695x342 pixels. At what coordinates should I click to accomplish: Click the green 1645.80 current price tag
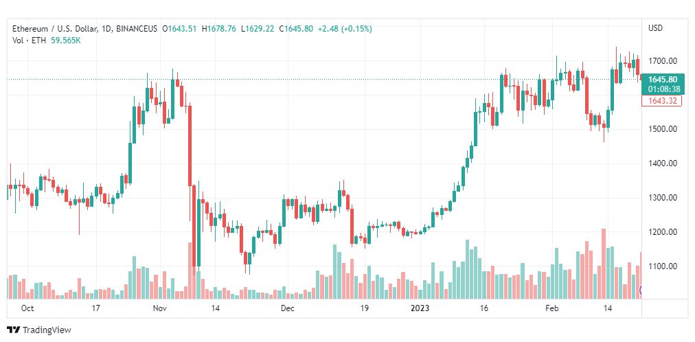pyautogui.click(x=662, y=79)
